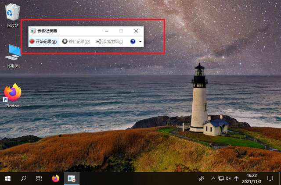Click the 停止记录 button

pyautogui.click(x=76, y=42)
